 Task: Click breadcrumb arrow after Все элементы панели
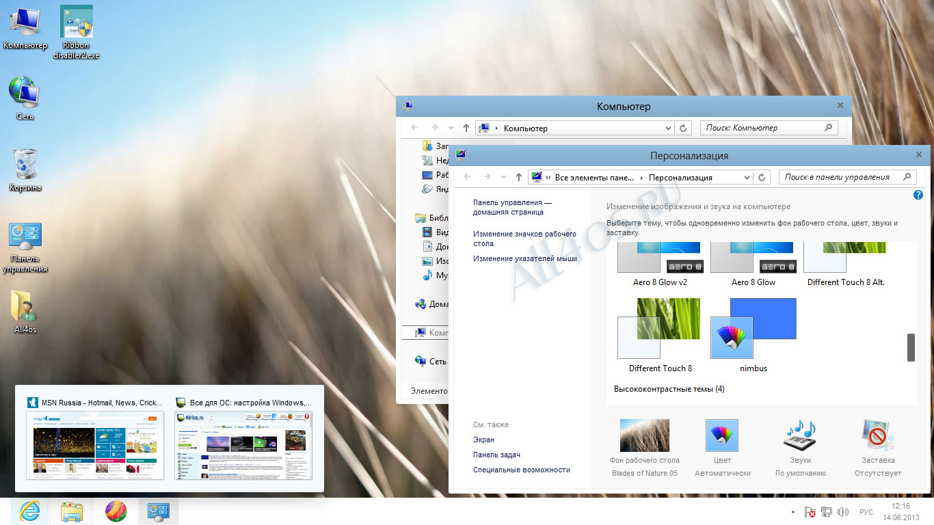641,178
